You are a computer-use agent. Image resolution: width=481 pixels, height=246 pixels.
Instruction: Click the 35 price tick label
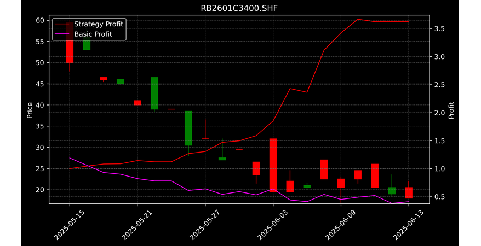click(x=41, y=126)
